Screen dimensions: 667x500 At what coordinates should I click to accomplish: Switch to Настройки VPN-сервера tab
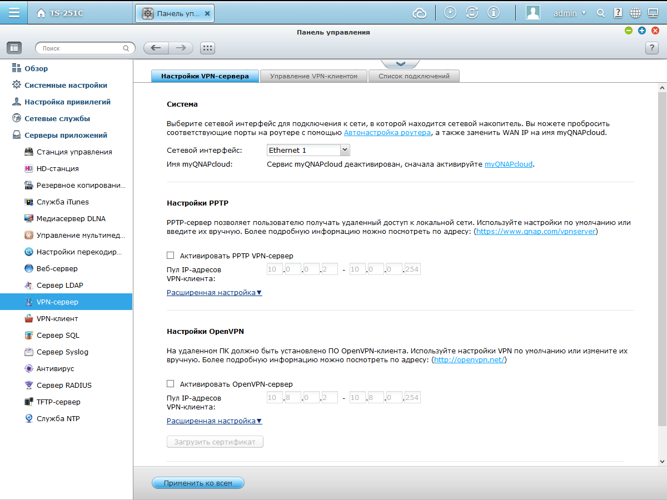tap(205, 76)
